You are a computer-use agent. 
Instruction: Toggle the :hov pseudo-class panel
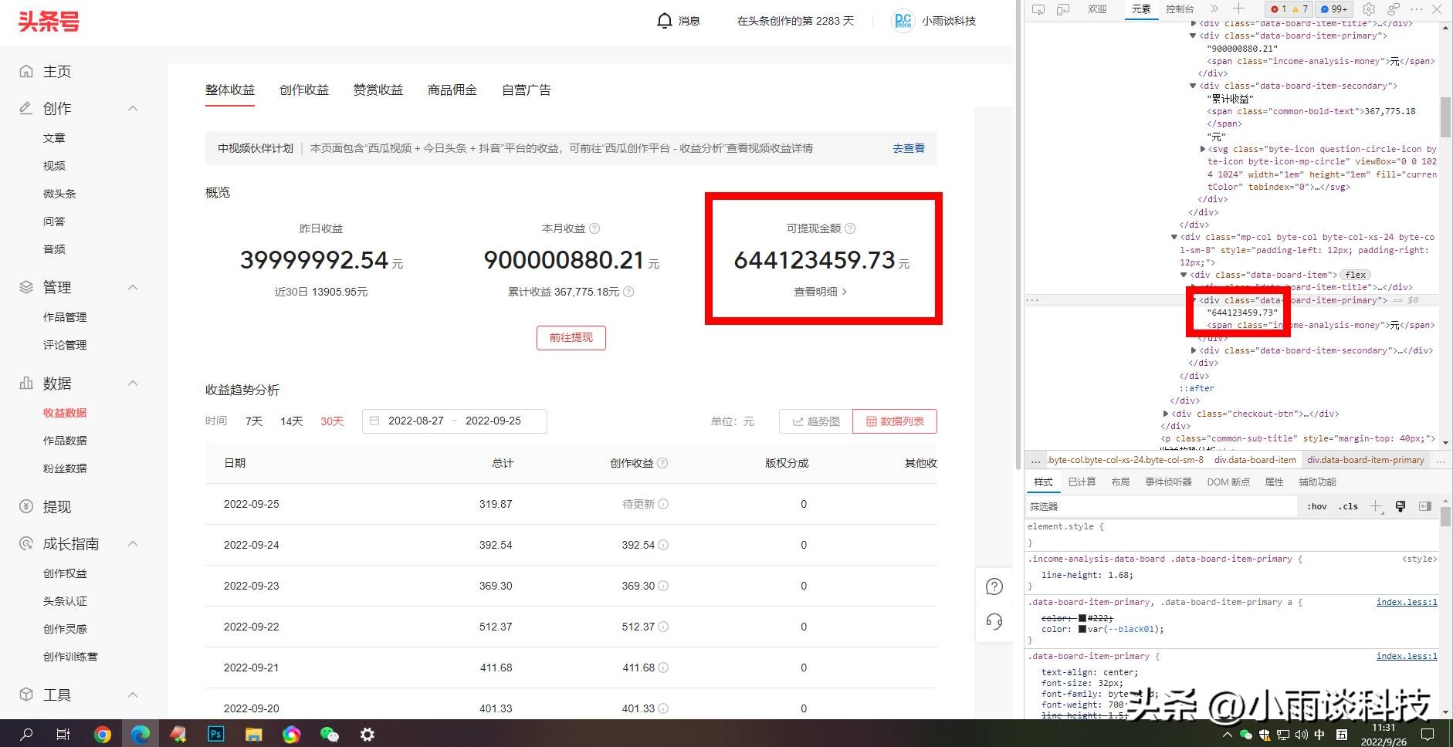click(x=1316, y=506)
